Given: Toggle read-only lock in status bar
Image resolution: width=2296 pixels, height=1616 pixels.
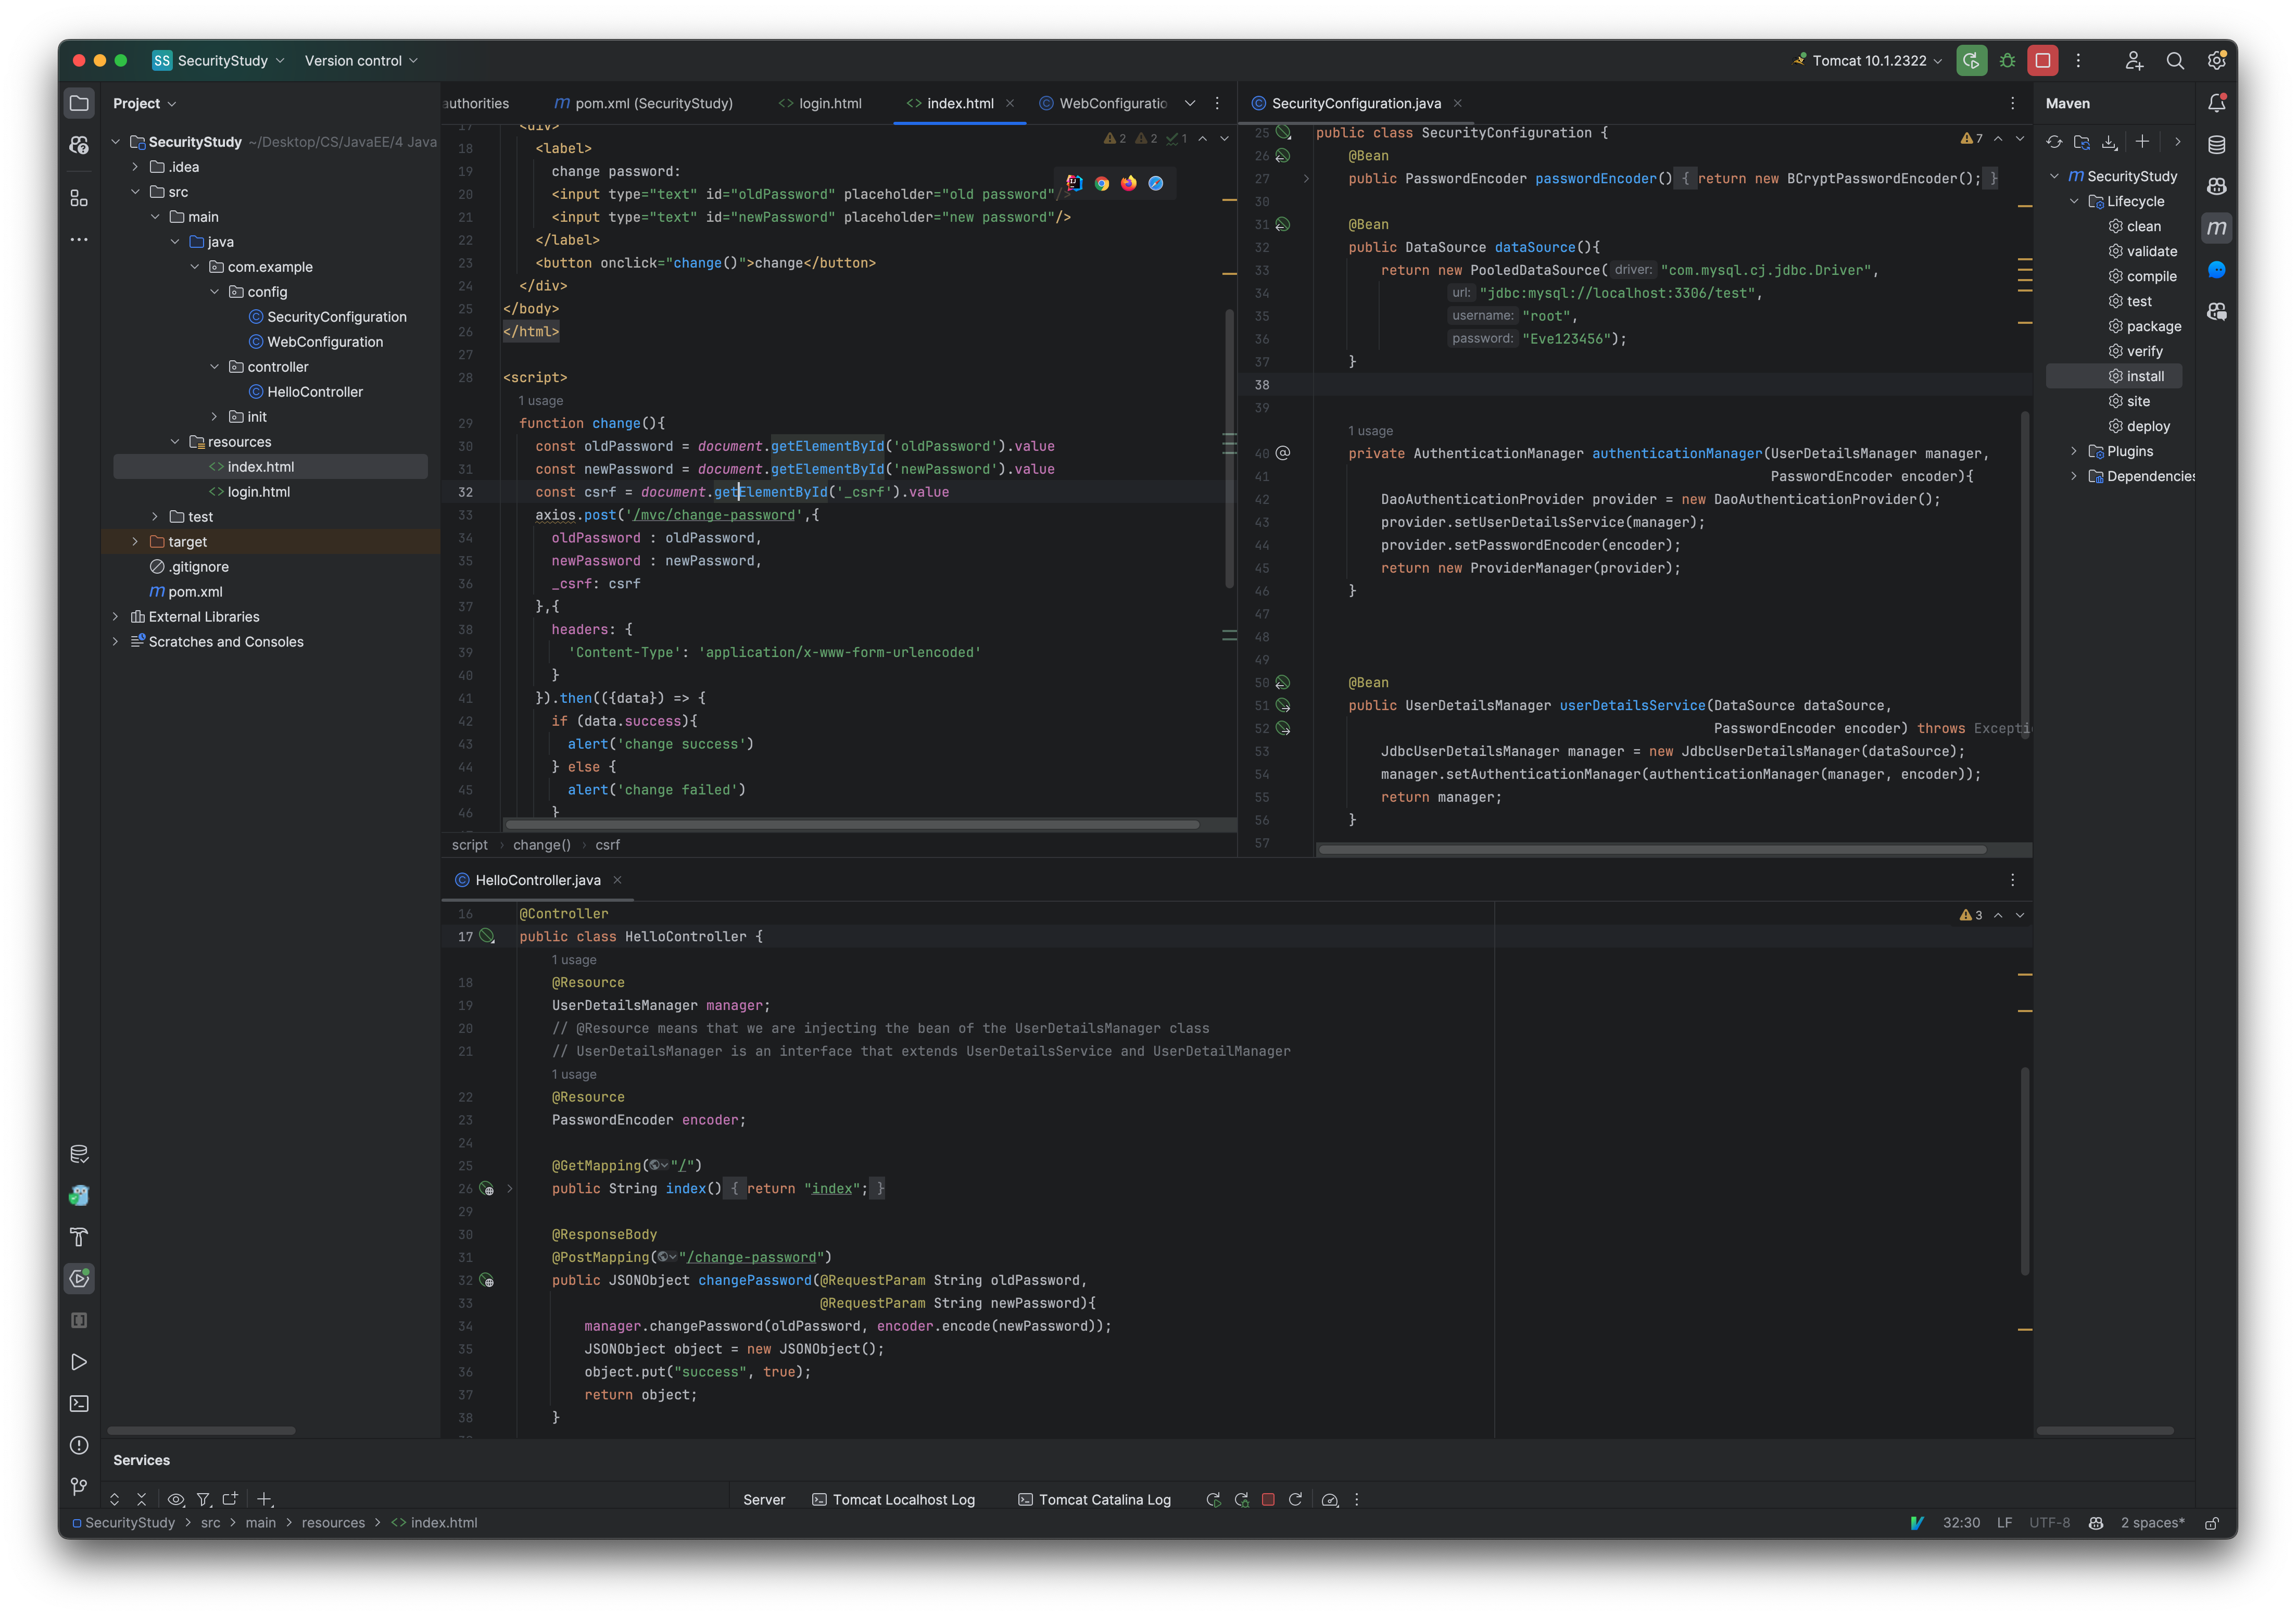Looking at the screenshot, I should (x=2212, y=1523).
